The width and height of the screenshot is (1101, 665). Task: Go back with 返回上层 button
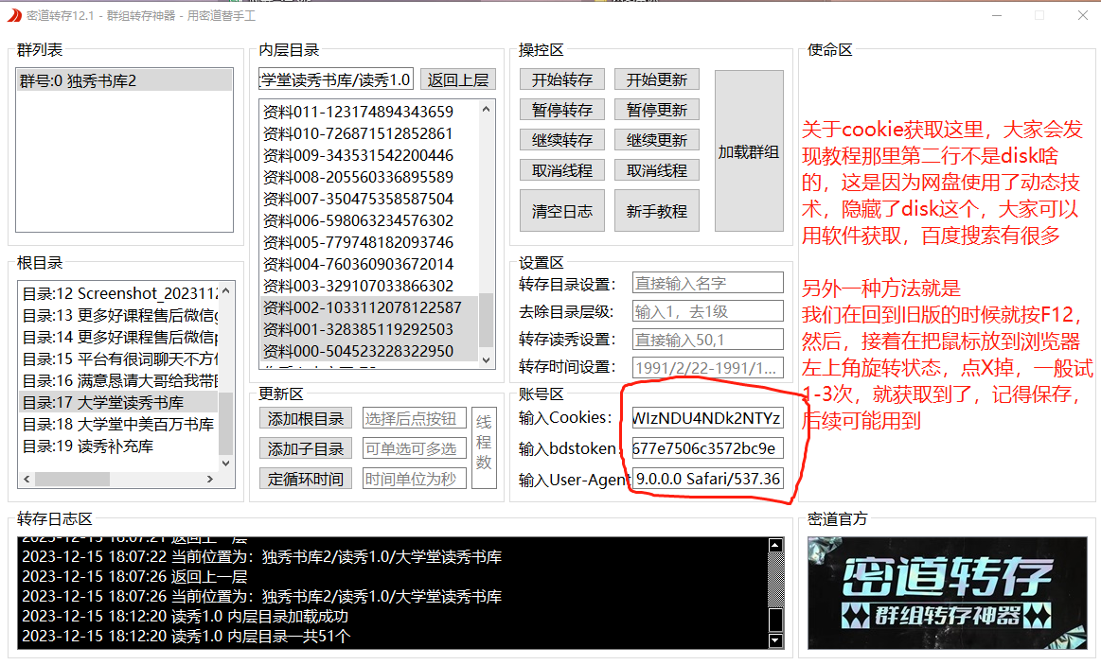pos(458,80)
